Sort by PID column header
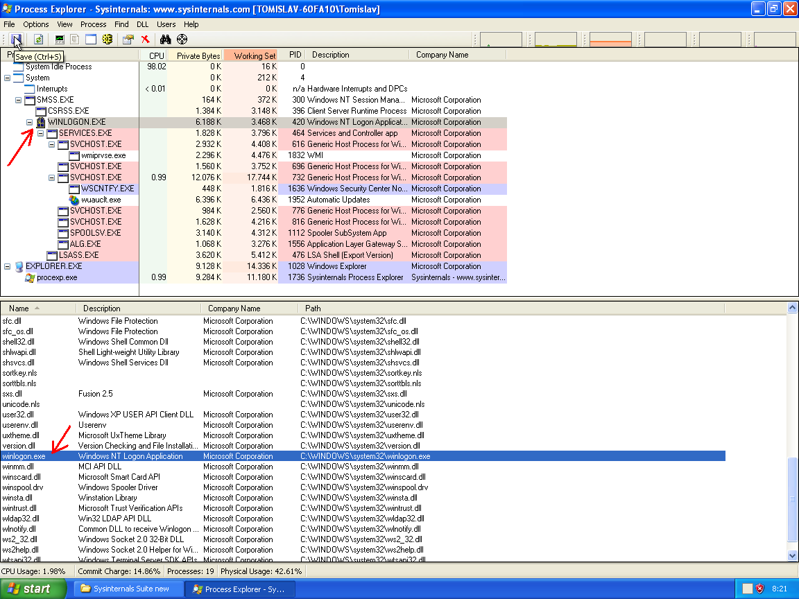This screenshot has width=799, height=599. pos(292,55)
